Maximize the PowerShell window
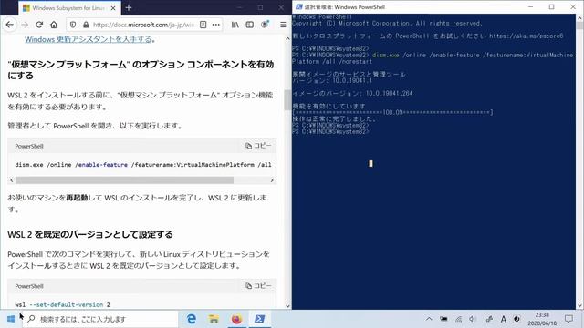The height and width of the screenshot is (328, 584). (x=551, y=6)
